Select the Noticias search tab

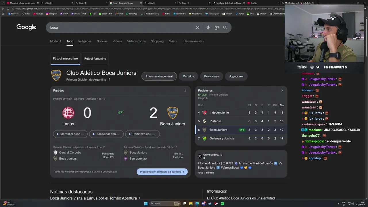pyautogui.click(x=102, y=41)
